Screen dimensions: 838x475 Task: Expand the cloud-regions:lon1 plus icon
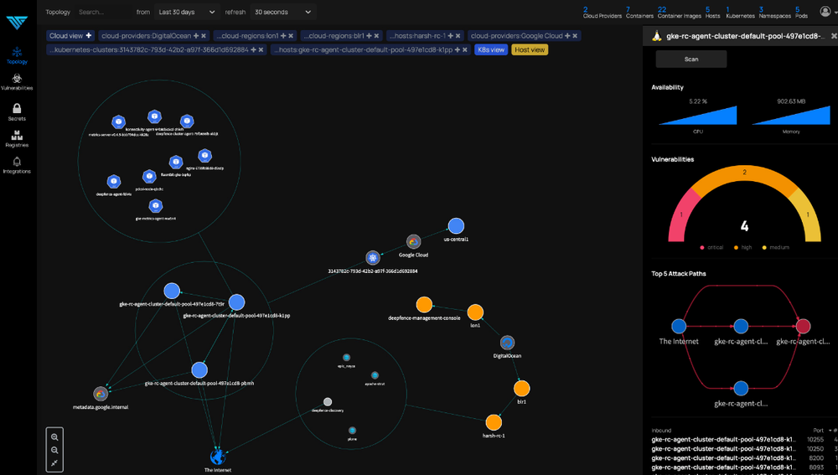click(x=283, y=36)
